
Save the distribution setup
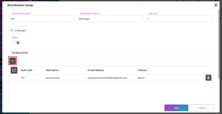tap(176, 108)
